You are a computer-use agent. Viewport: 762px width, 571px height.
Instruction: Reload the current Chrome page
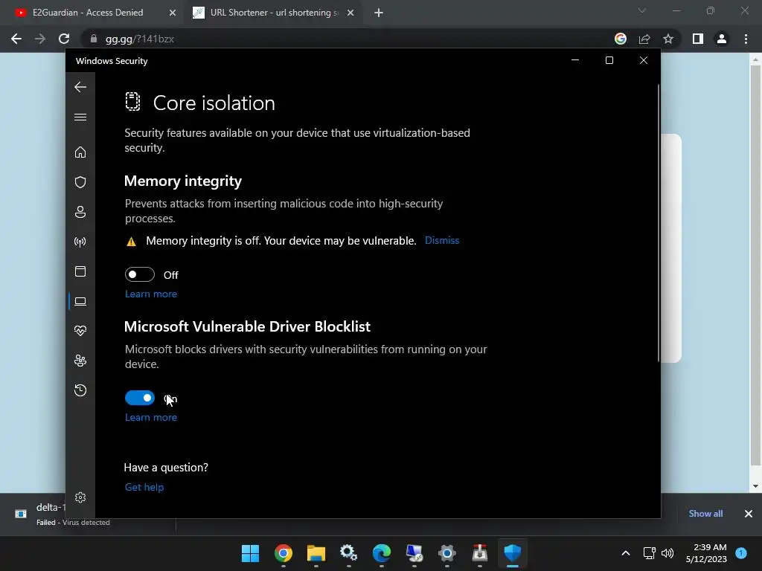tap(64, 39)
